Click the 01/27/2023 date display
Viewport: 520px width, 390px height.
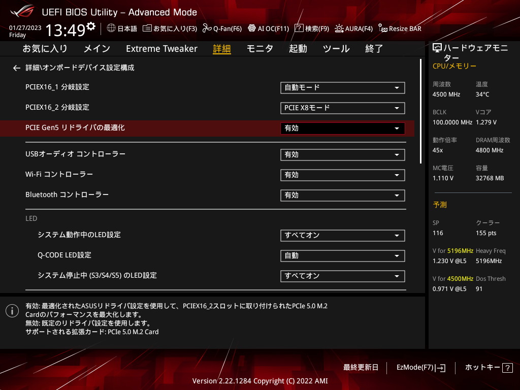[x=25, y=28]
